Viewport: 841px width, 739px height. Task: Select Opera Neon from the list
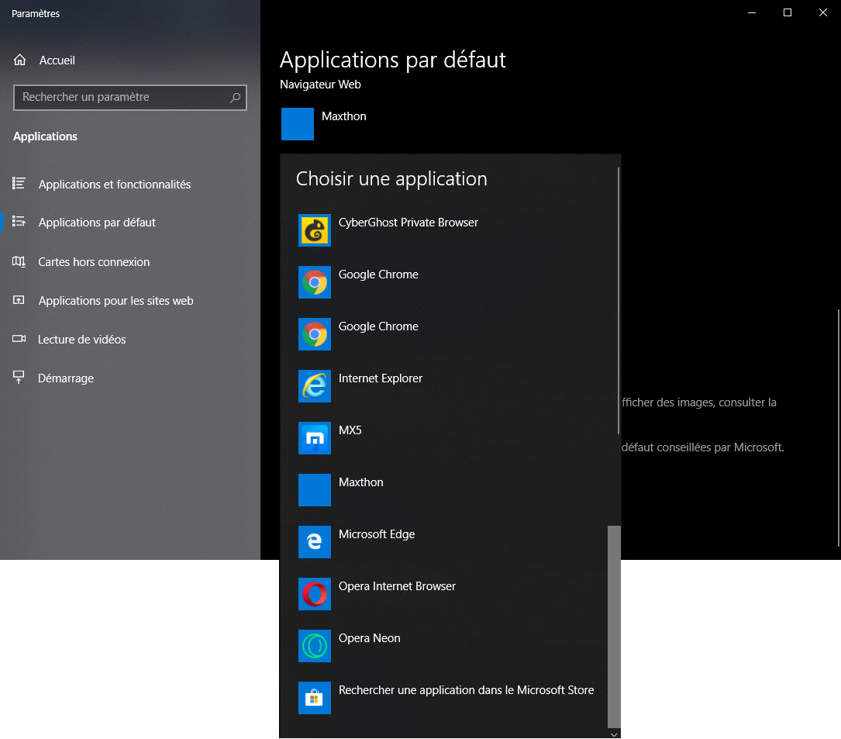click(449, 646)
